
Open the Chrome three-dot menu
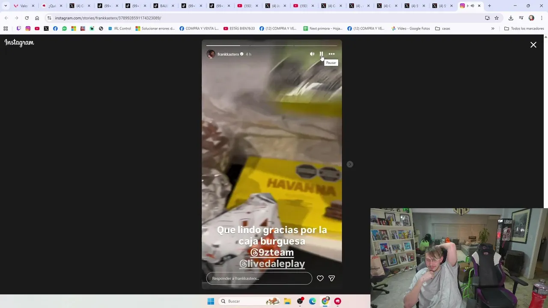click(542, 18)
